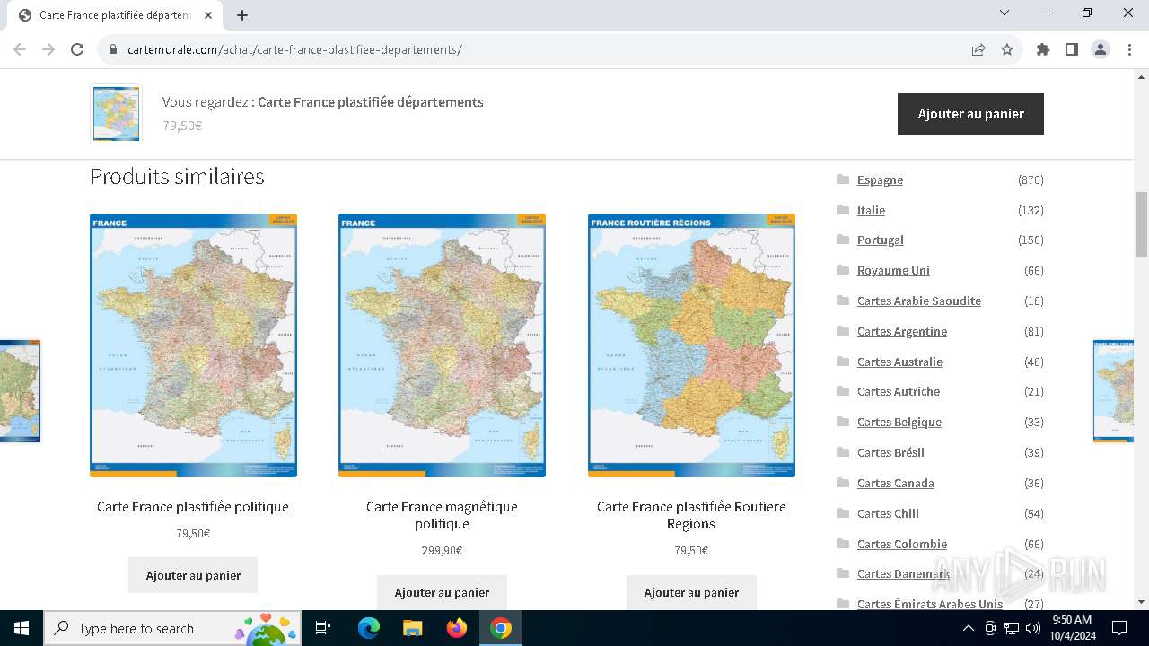Open the France Routière Régions map image

[x=691, y=345]
